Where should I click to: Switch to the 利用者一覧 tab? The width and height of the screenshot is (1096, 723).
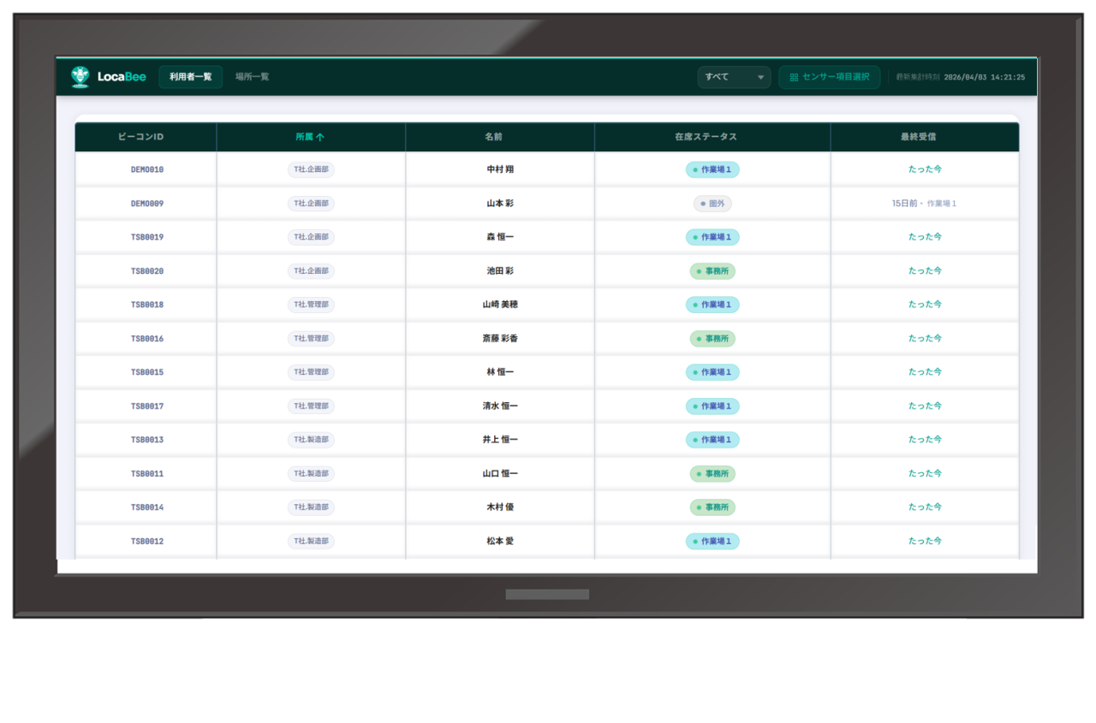(x=190, y=77)
